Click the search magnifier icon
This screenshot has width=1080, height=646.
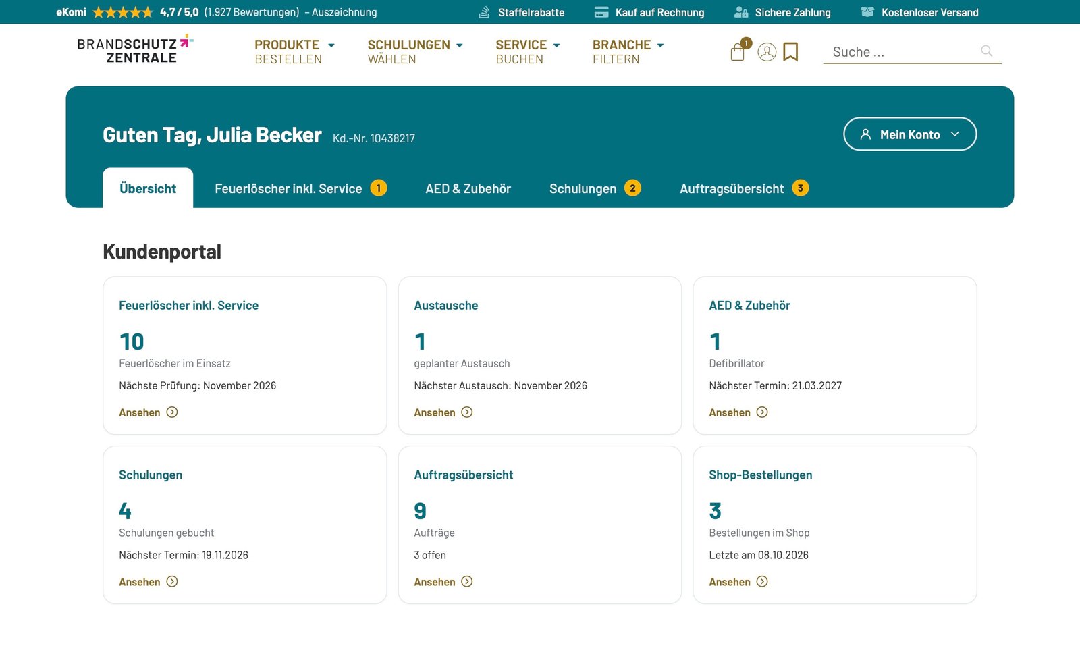tap(986, 51)
